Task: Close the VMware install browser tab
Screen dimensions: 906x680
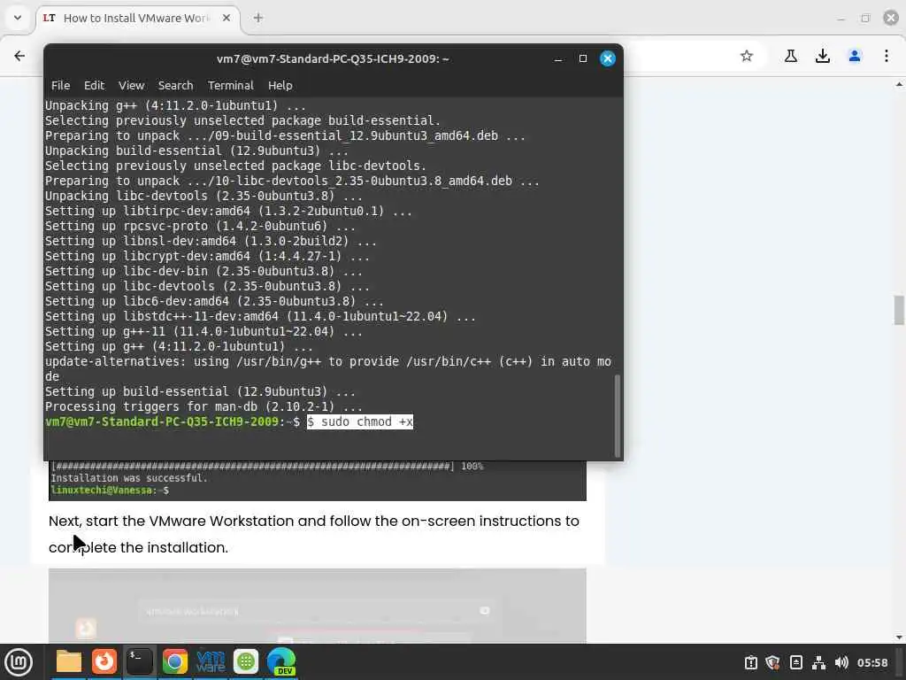Action: tap(226, 18)
